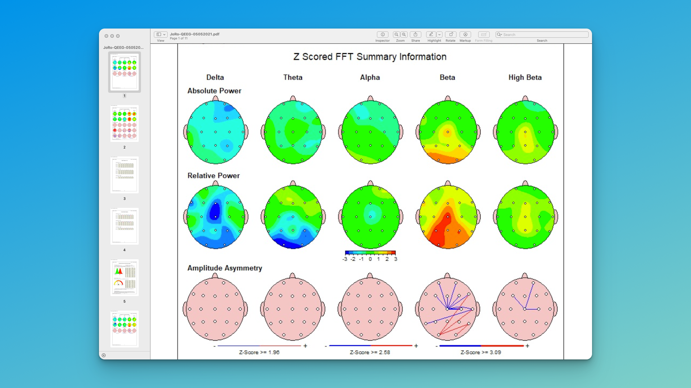Select page 5 thumbnail in sidebar
This screenshot has width=691, height=388.
click(125, 278)
